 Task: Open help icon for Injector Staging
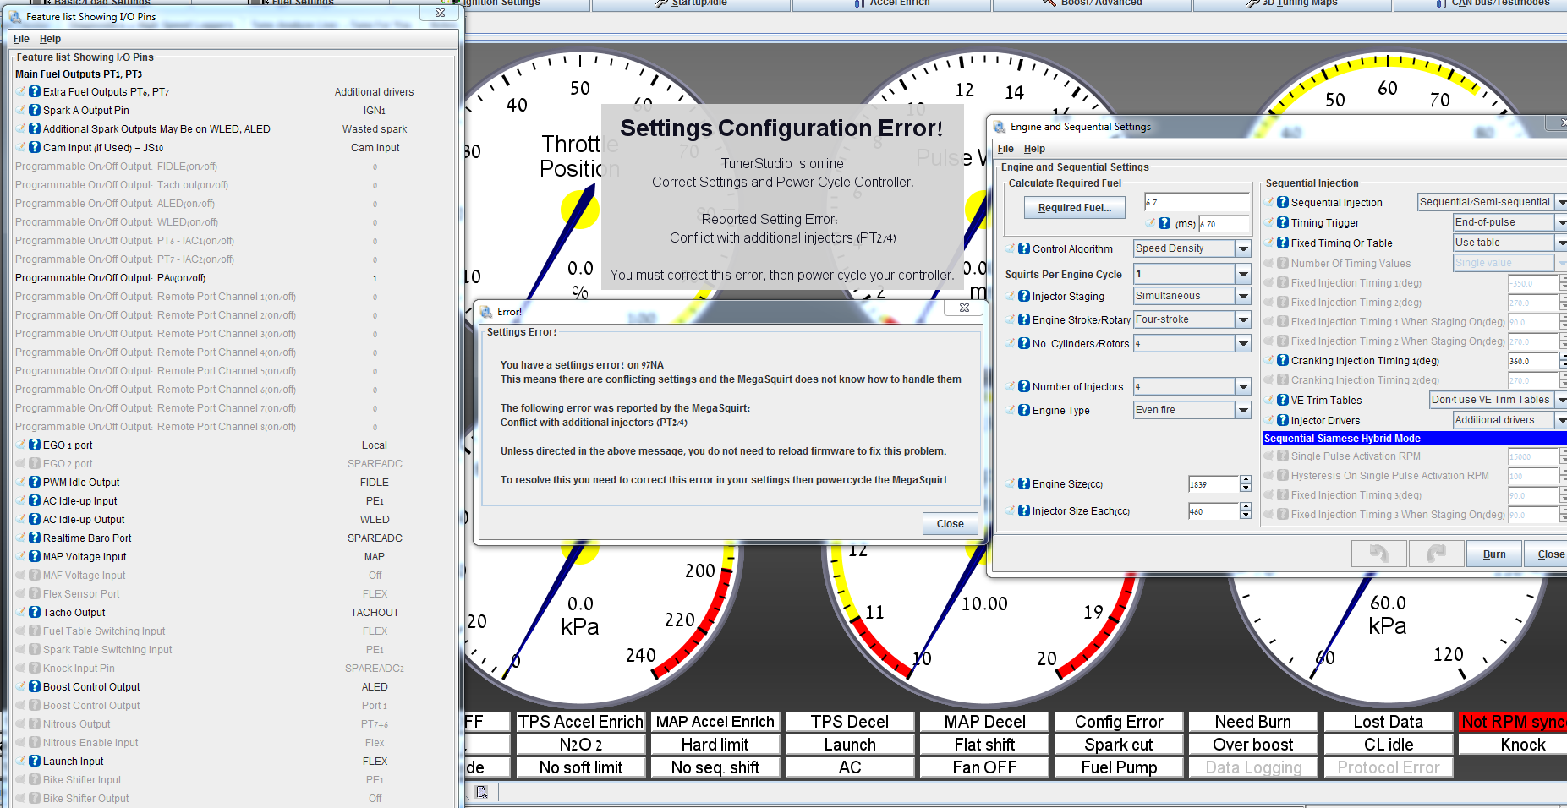pos(1023,296)
